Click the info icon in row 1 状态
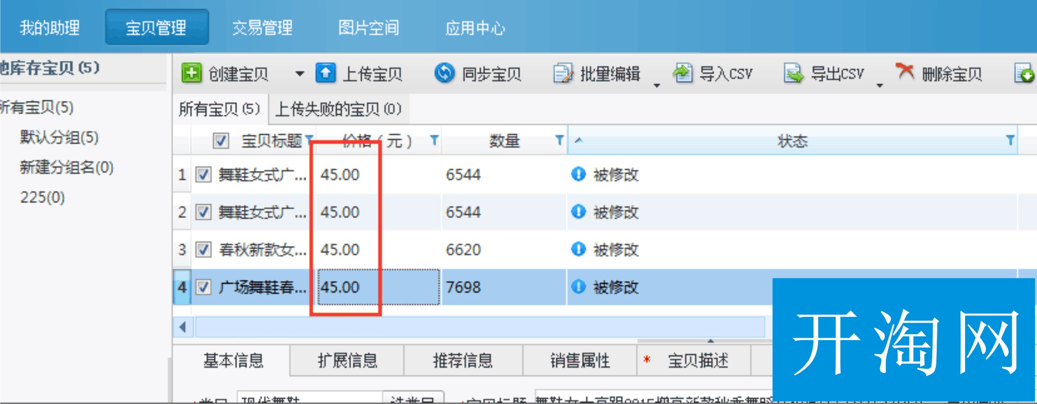 coord(578,174)
